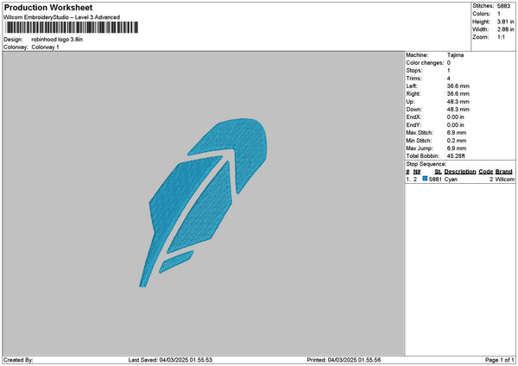The height and width of the screenshot is (366, 518).
Task: Click the 'Min Stitch:' value 0.2 mm
Action: tap(457, 141)
